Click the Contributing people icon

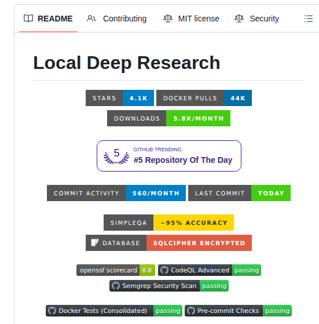point(91,19)
